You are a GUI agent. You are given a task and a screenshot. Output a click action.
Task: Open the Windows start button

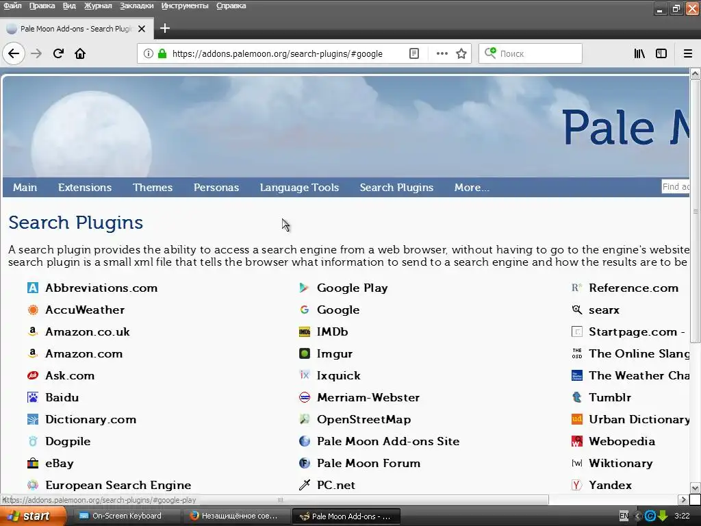click(33, 516)
